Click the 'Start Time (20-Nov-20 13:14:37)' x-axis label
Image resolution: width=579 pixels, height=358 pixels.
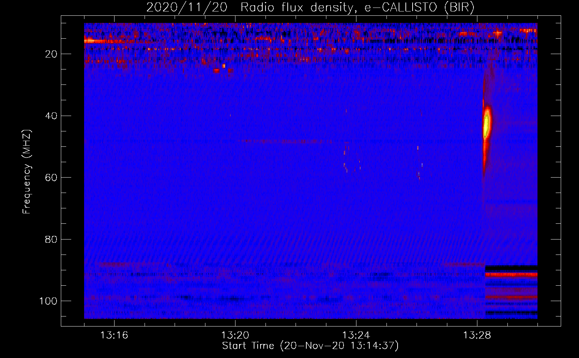[310, 346]
